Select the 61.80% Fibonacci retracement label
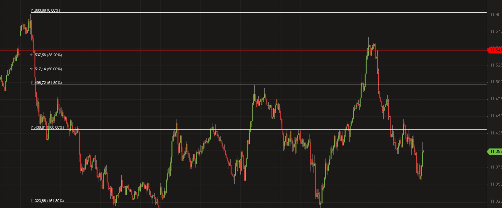The image size is (502, 208). pos(46,83)
